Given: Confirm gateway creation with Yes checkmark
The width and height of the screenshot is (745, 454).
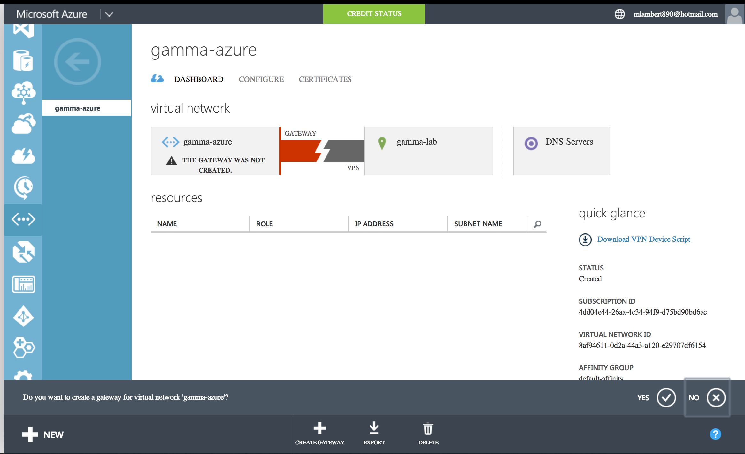Looking at the screenshot, I should (666, 398).
